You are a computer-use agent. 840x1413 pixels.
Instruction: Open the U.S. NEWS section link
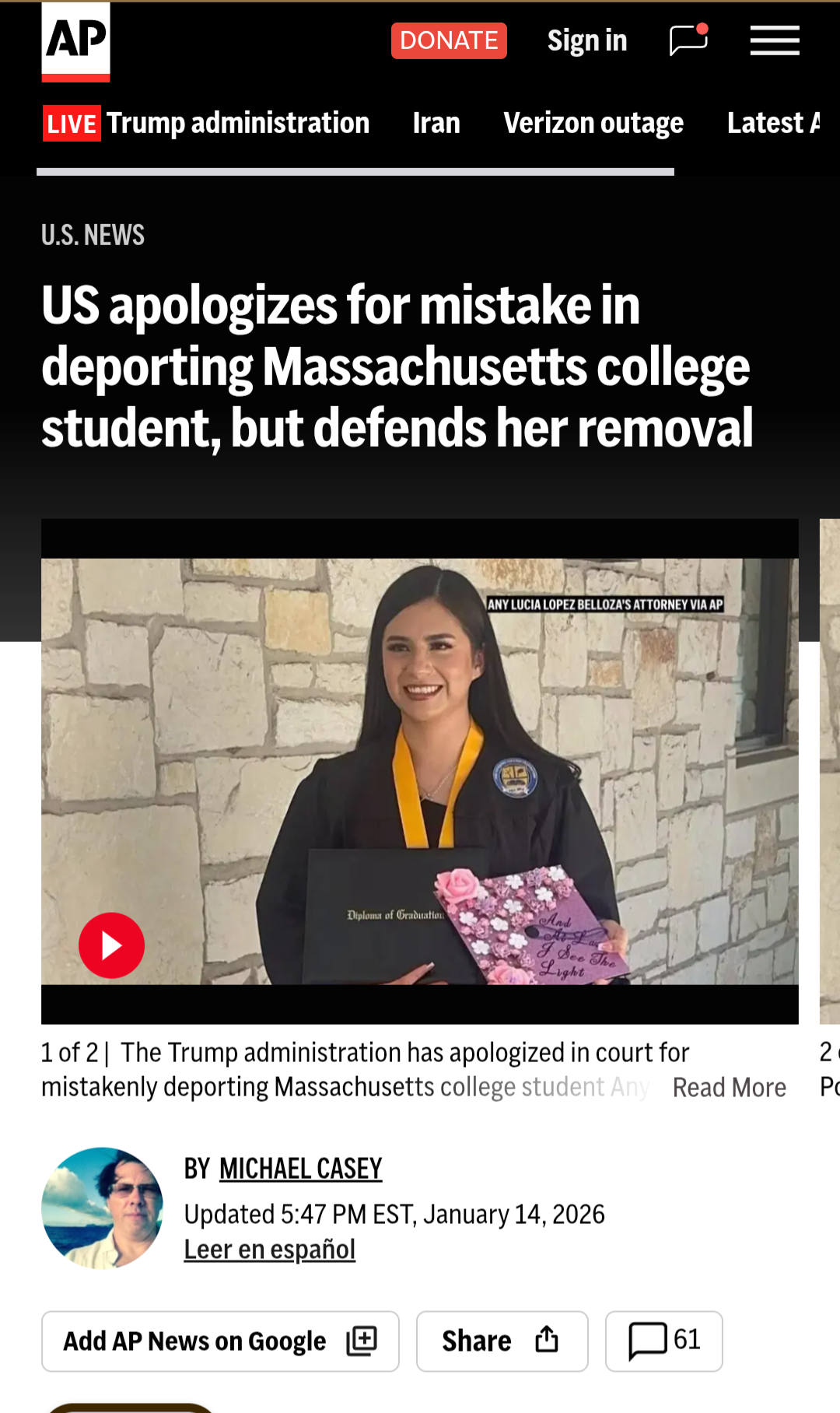(x=93, y=235)
